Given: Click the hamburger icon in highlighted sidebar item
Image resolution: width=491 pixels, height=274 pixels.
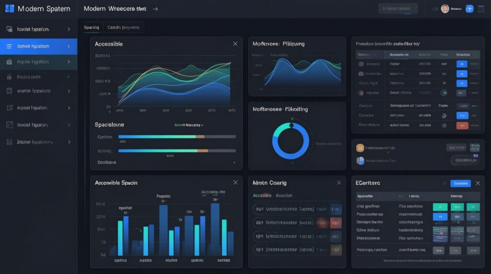Looking at the screenshot, I should (9, 47).
